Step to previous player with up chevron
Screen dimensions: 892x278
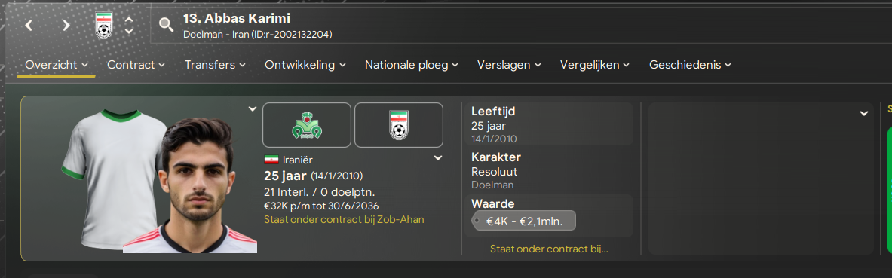pyautogui.click(x=129, y=20)
